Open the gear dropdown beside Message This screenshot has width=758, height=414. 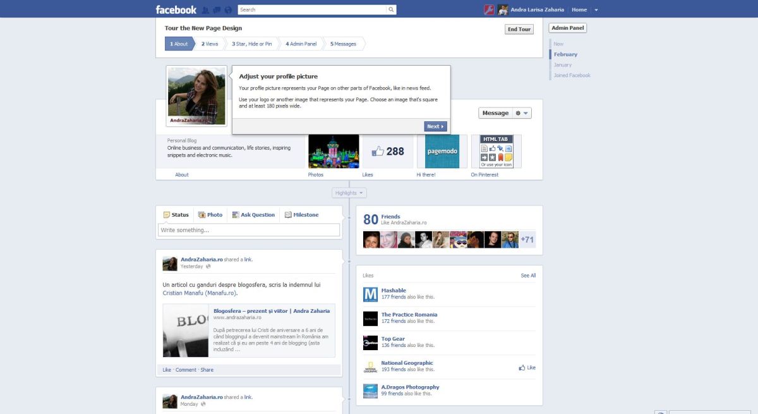coord(522,113)
